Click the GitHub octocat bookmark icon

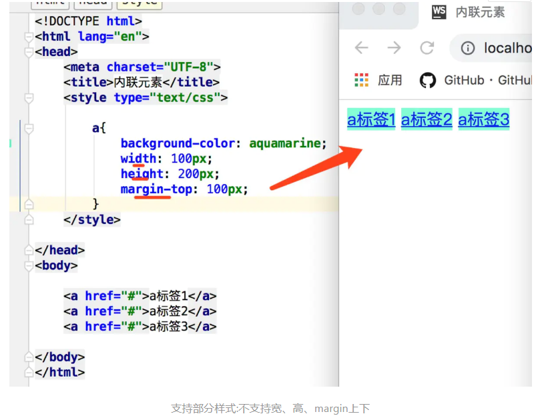(427, 80)
